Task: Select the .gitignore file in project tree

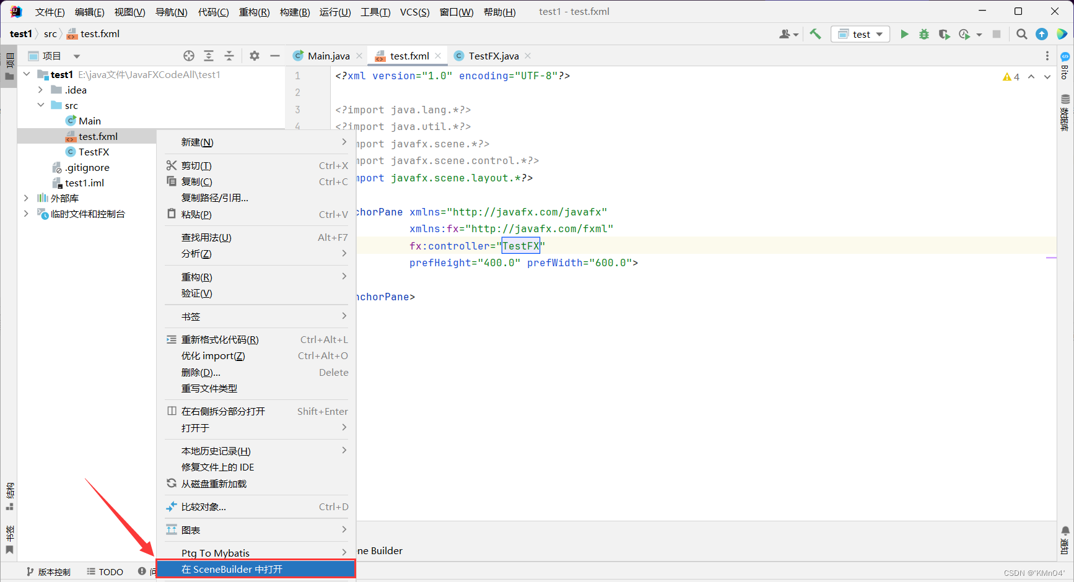Action: click(87, 167)
